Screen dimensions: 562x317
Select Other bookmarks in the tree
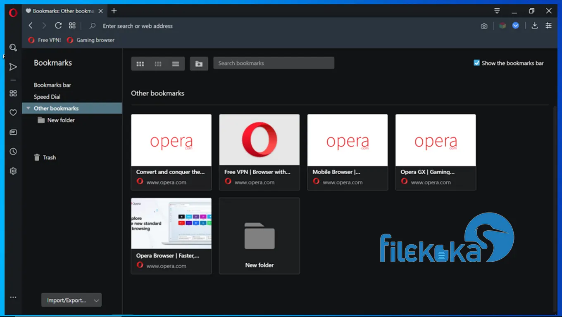[x=72, y=108]
